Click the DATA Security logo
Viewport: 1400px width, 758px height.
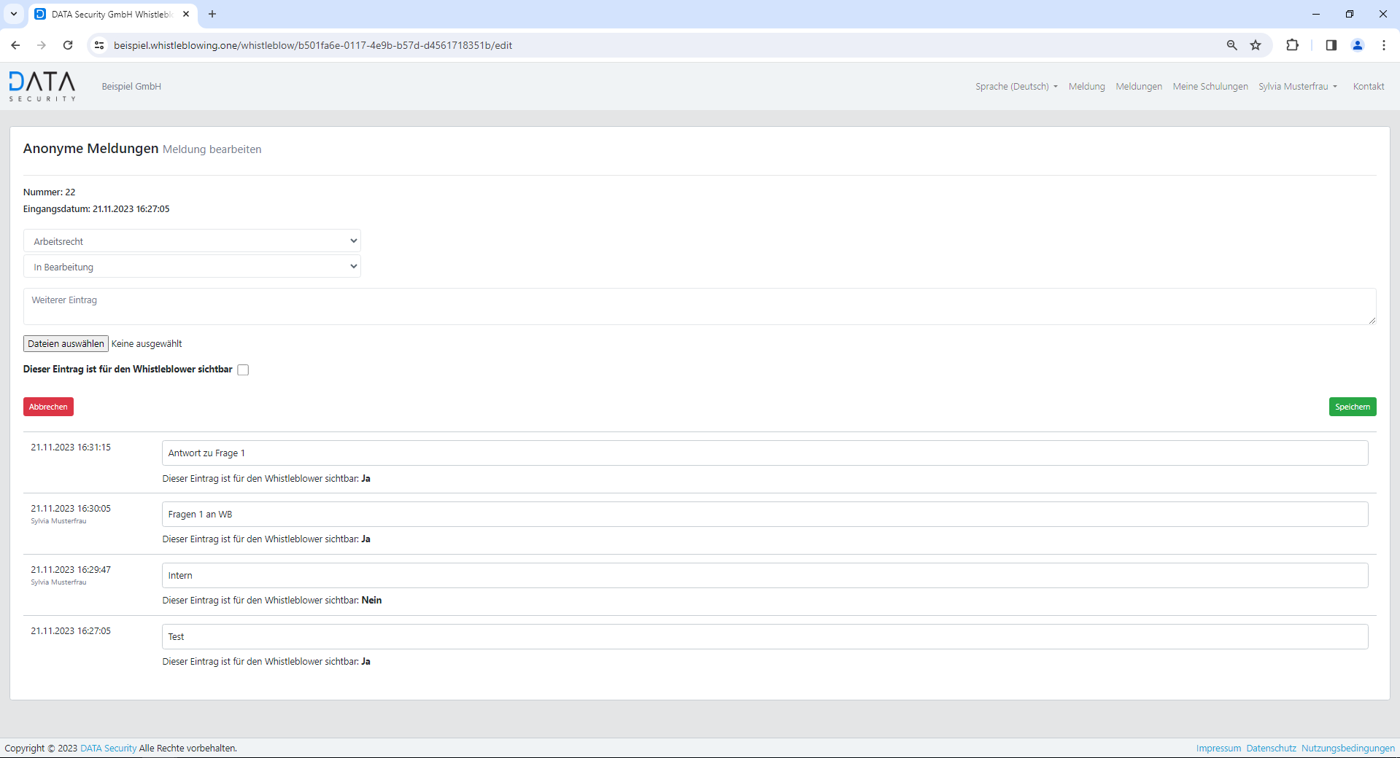(x=42, y=86)
